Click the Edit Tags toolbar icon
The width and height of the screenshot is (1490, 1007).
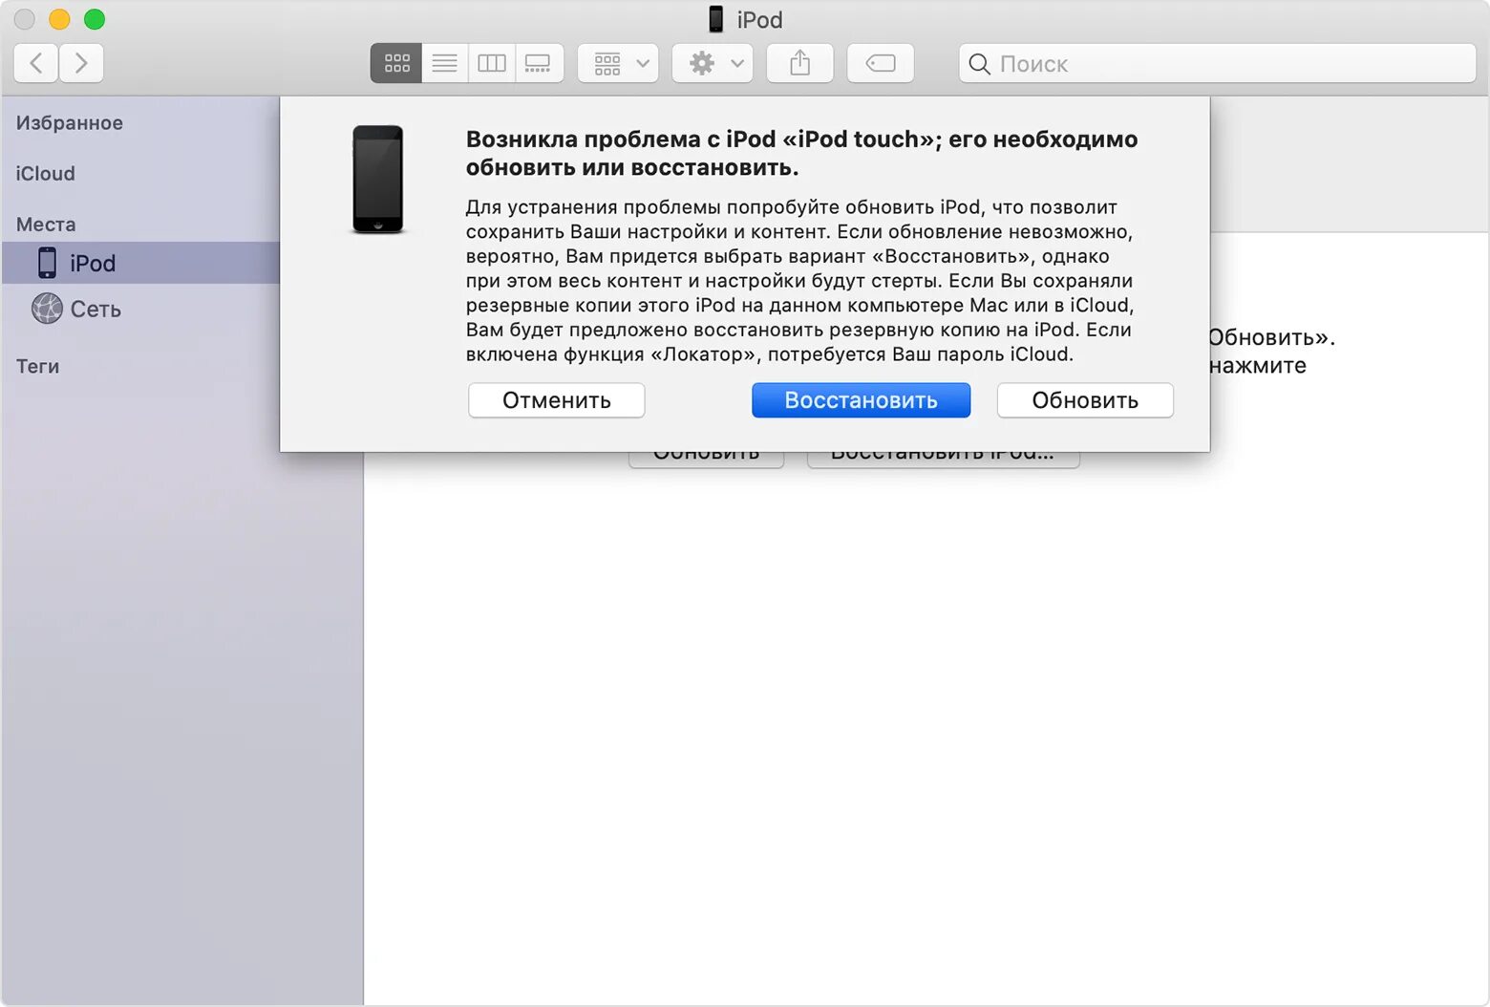click(x=880, y=64)
